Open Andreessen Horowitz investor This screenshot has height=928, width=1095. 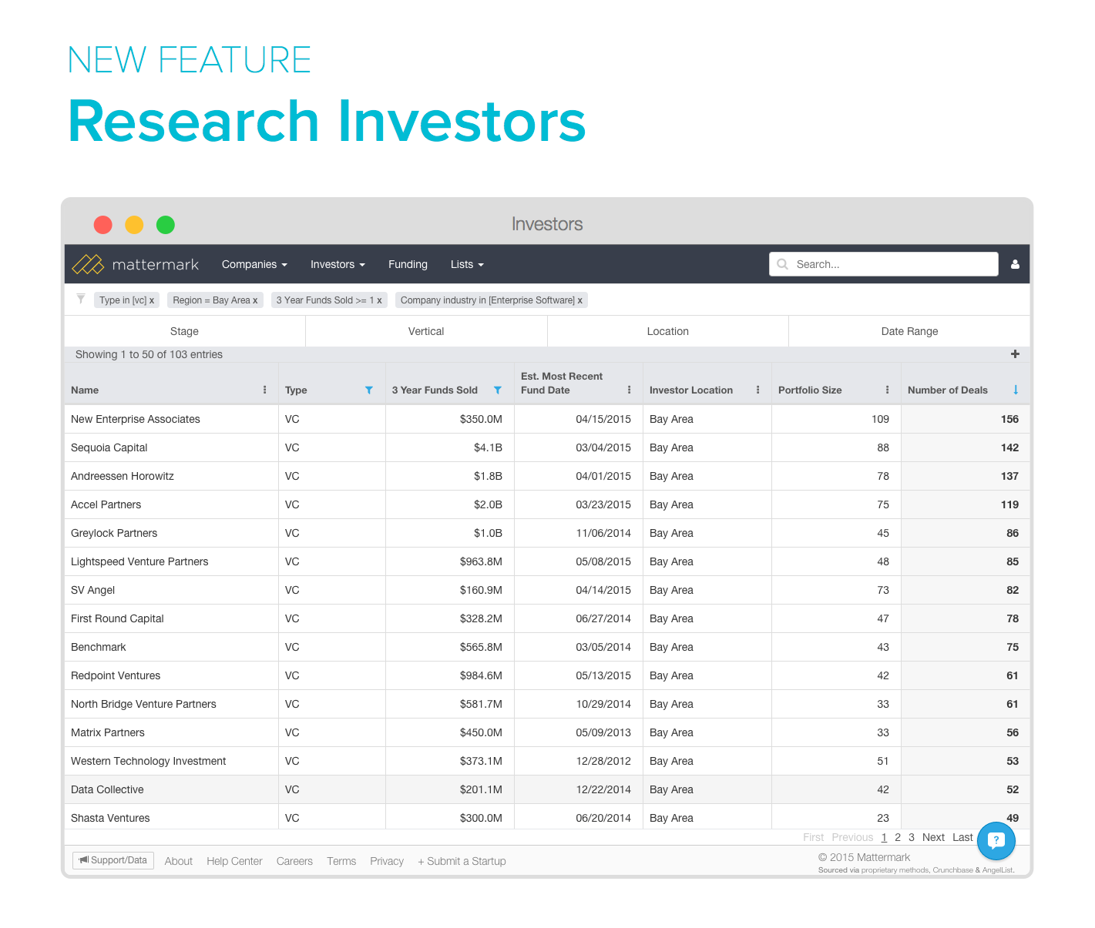coord(123,476)
